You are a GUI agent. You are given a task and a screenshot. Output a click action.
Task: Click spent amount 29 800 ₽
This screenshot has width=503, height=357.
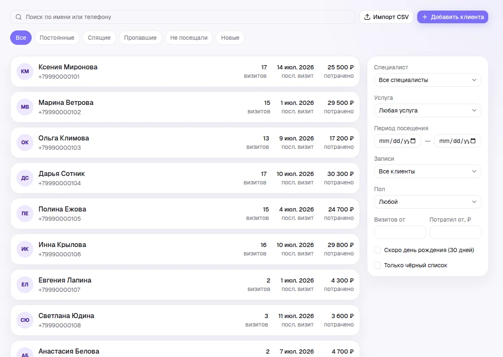(x=340, y=245)
